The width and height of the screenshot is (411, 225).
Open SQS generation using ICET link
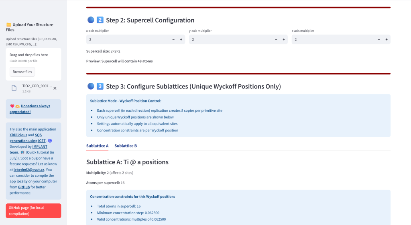click(x=28, y=138)
